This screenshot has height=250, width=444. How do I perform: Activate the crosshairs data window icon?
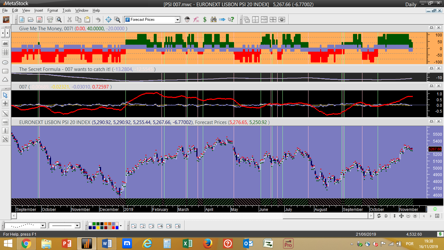(109, 20)
